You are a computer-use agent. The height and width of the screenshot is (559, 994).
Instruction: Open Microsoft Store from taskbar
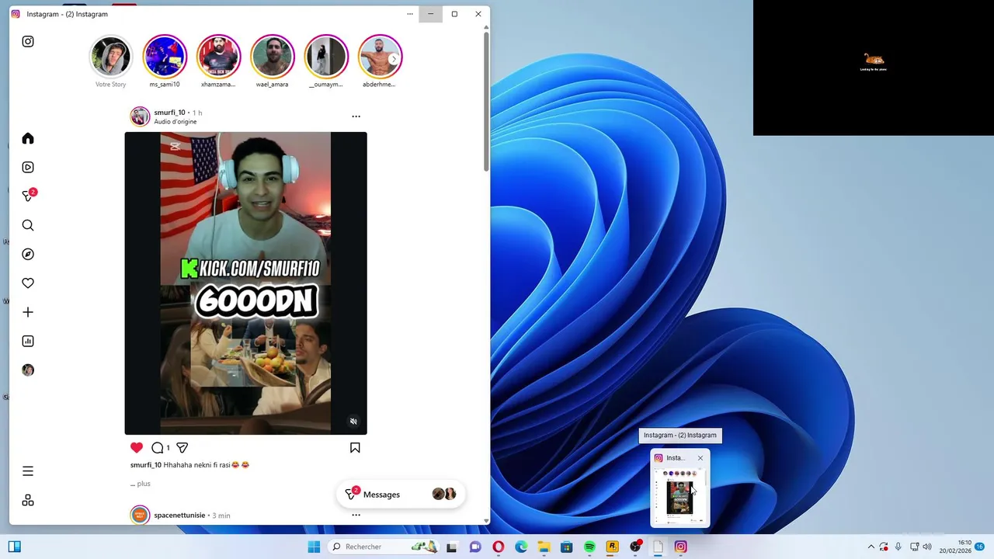tap(567, 547)
